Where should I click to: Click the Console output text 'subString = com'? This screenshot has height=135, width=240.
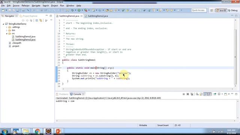(65, 101)
